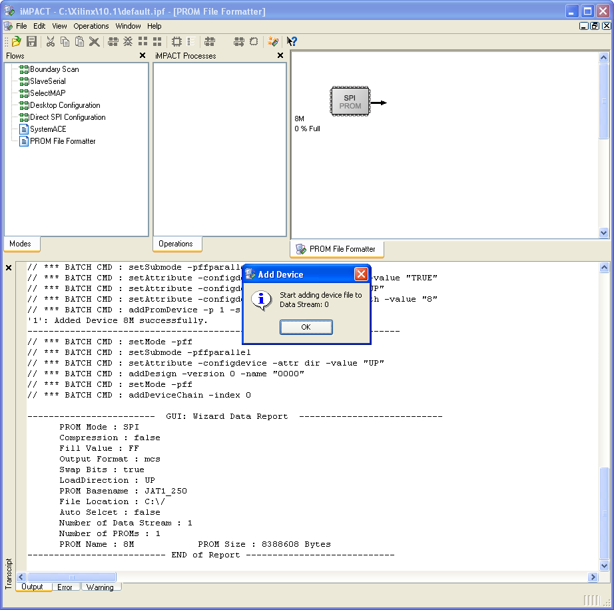Select Direct SPI Configuration flow
The height and width of the screenshot is (610, 614).
(x=68, y=117)
